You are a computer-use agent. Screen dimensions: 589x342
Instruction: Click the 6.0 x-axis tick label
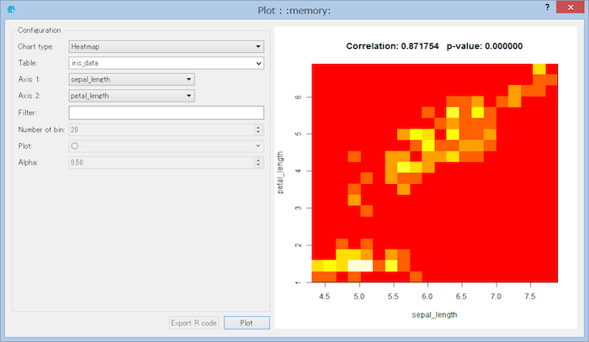pos(427,297)
